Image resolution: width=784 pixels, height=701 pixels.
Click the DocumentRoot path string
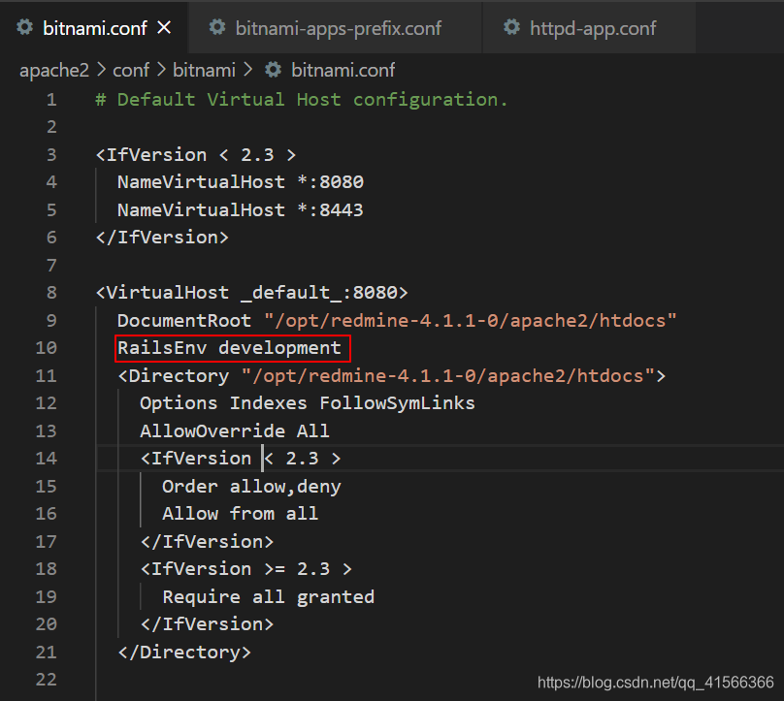point(471,320)
